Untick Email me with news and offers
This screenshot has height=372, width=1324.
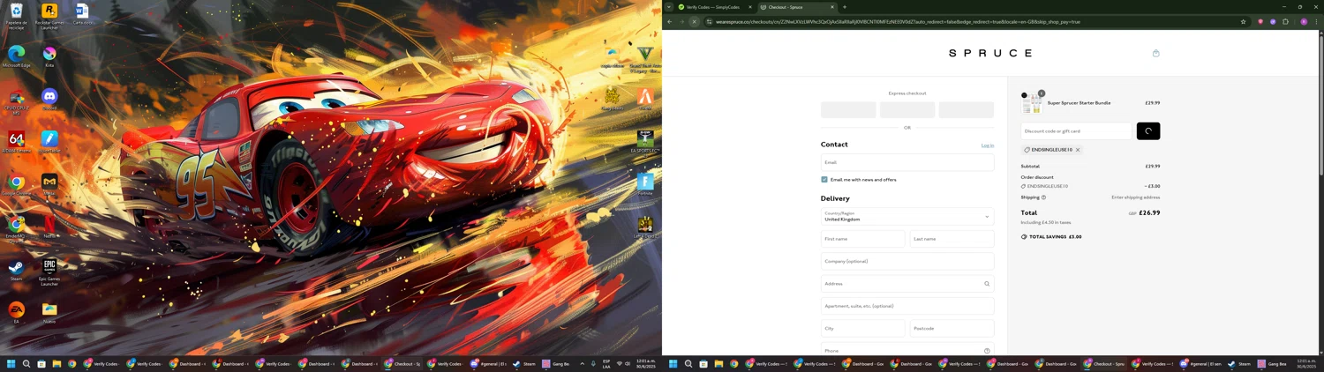(824, 180)
